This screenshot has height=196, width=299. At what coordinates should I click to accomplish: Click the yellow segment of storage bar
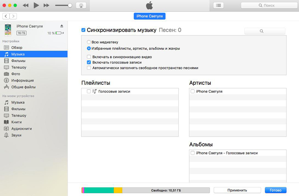click(x=118, y=190)
